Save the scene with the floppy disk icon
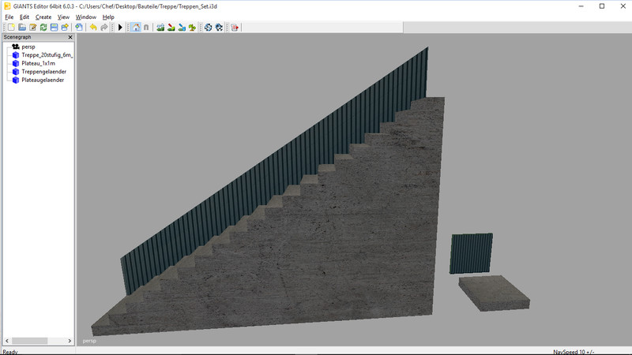632x355 pixels. click(54, 28)
